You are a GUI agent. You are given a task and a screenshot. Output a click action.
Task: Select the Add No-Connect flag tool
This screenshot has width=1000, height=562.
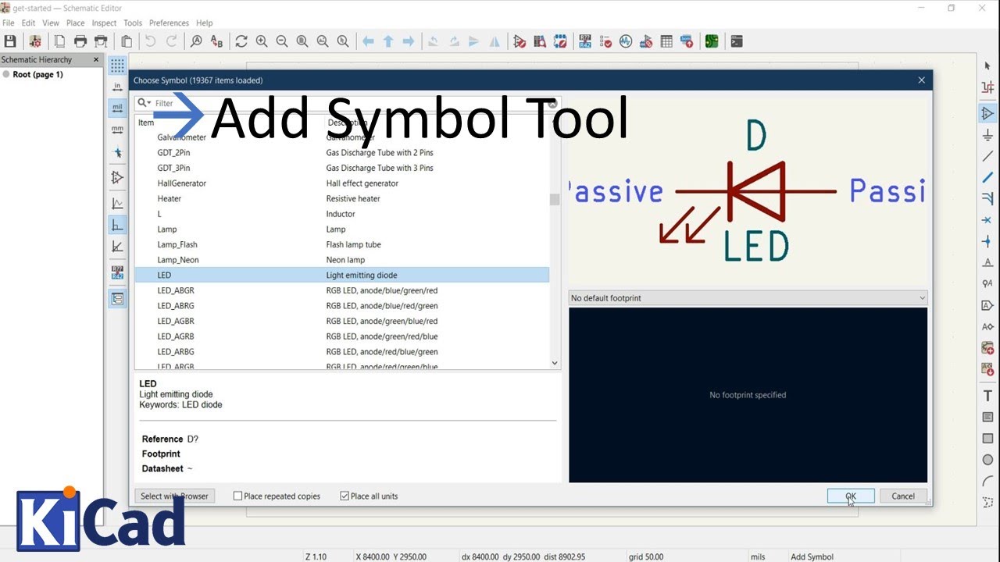[987, 221]
